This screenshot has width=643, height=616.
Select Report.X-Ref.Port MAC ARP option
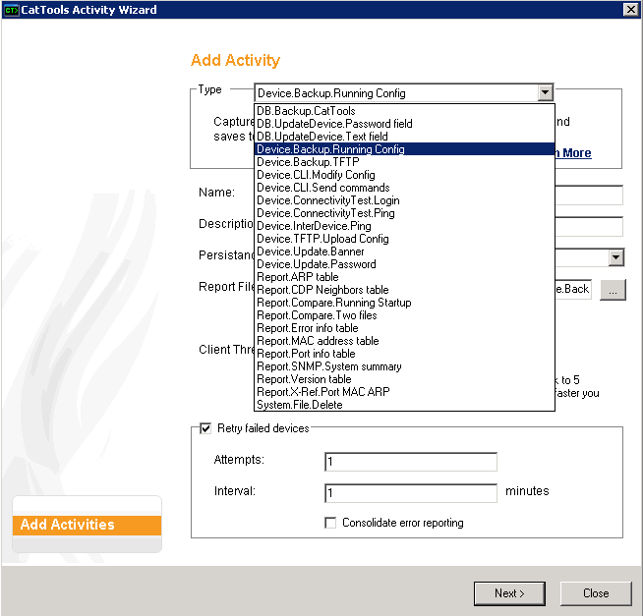coord(404,392)
